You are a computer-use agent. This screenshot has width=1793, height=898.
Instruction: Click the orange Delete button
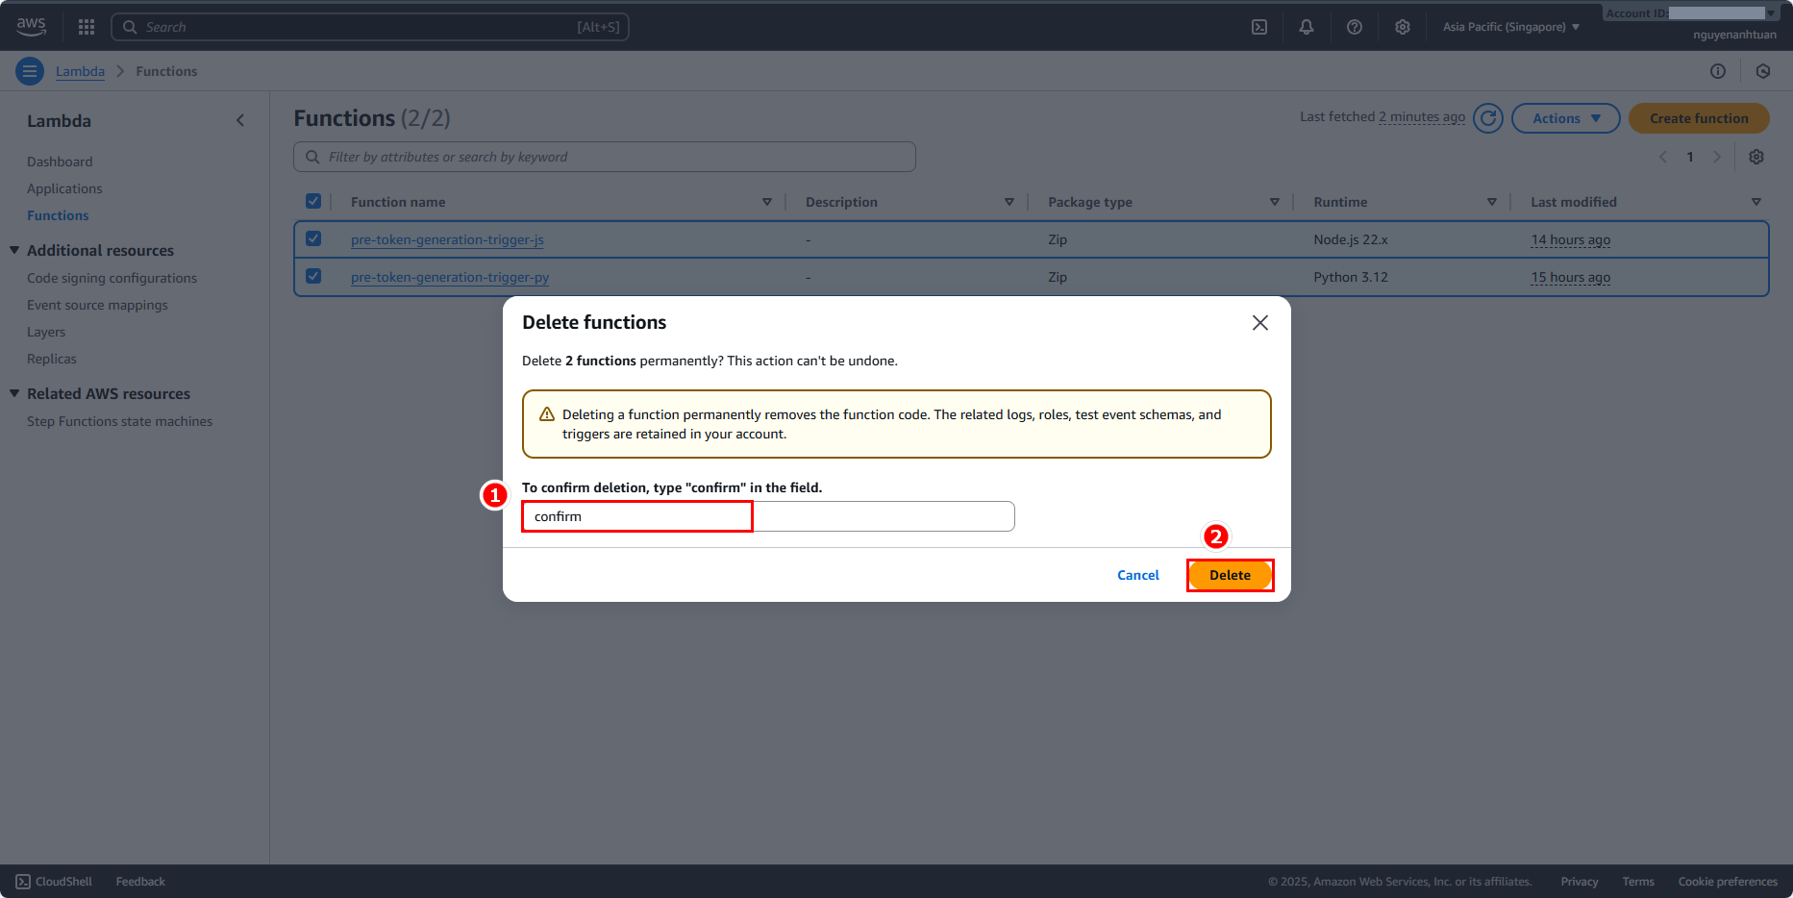point(1230,575)
